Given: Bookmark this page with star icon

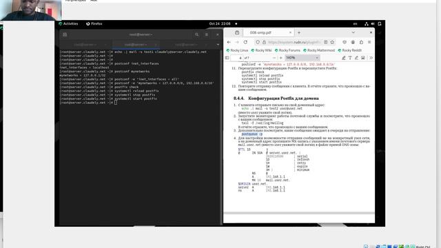Looking at the screenshot, I should 332,42.
